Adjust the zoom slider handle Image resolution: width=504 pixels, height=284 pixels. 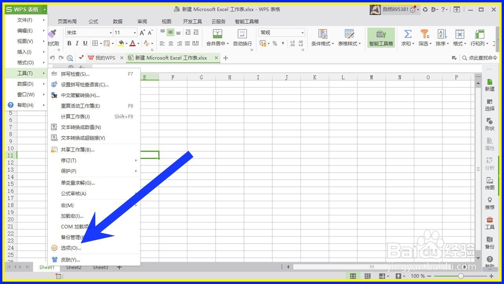click(461, 276)
